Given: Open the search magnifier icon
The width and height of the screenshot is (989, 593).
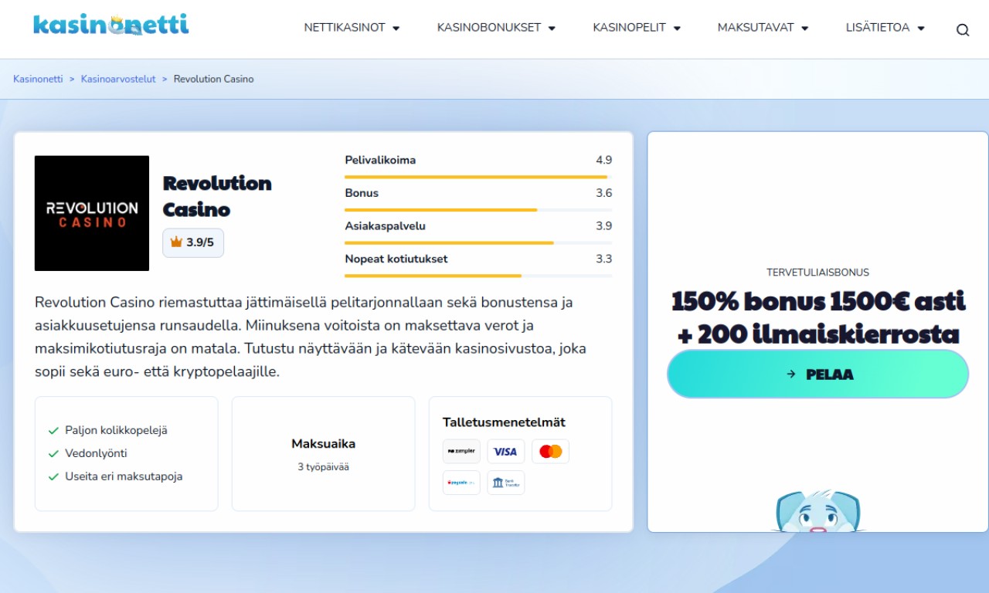Looking at the screenshot, I should 963,30.
